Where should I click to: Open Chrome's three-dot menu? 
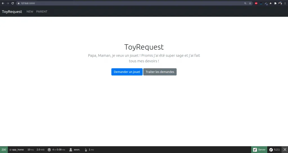click(x=285, y=3)
